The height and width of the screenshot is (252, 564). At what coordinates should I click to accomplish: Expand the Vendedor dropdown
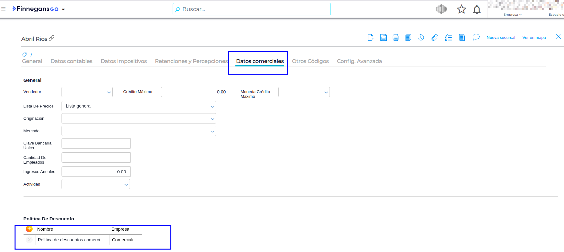[x=109, y=92]
